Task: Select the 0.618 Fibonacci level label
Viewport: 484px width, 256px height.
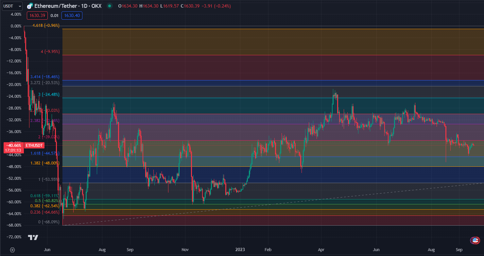Action: 44,196
